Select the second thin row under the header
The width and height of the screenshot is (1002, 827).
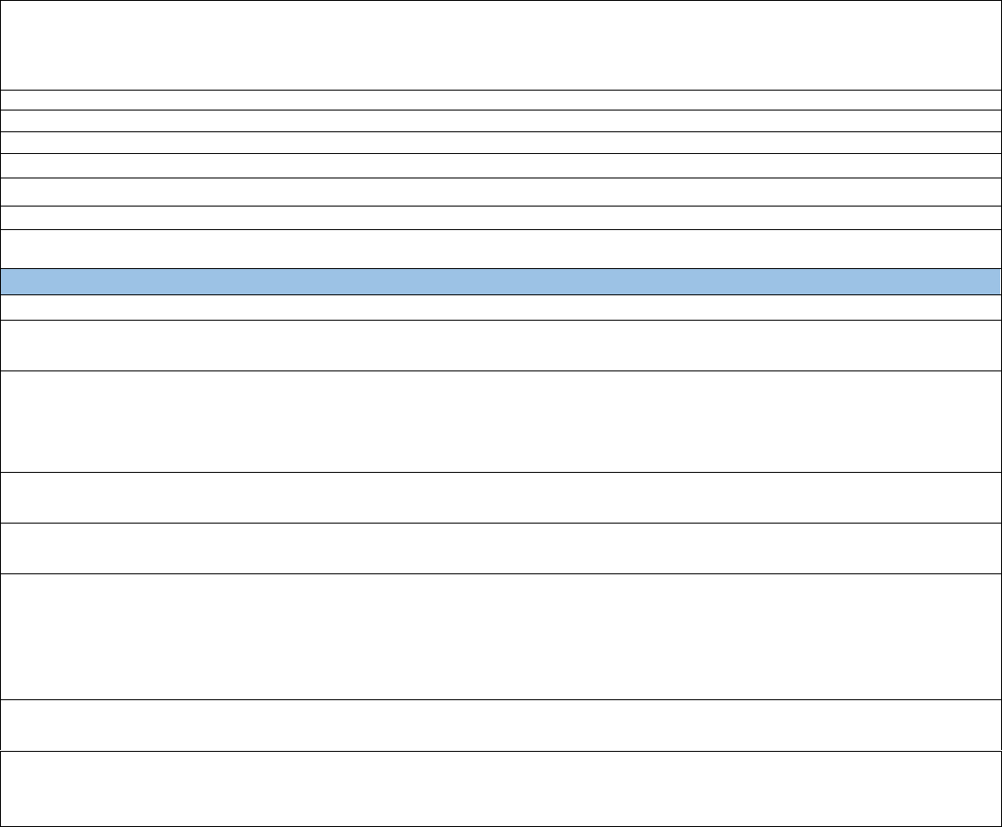501,120
